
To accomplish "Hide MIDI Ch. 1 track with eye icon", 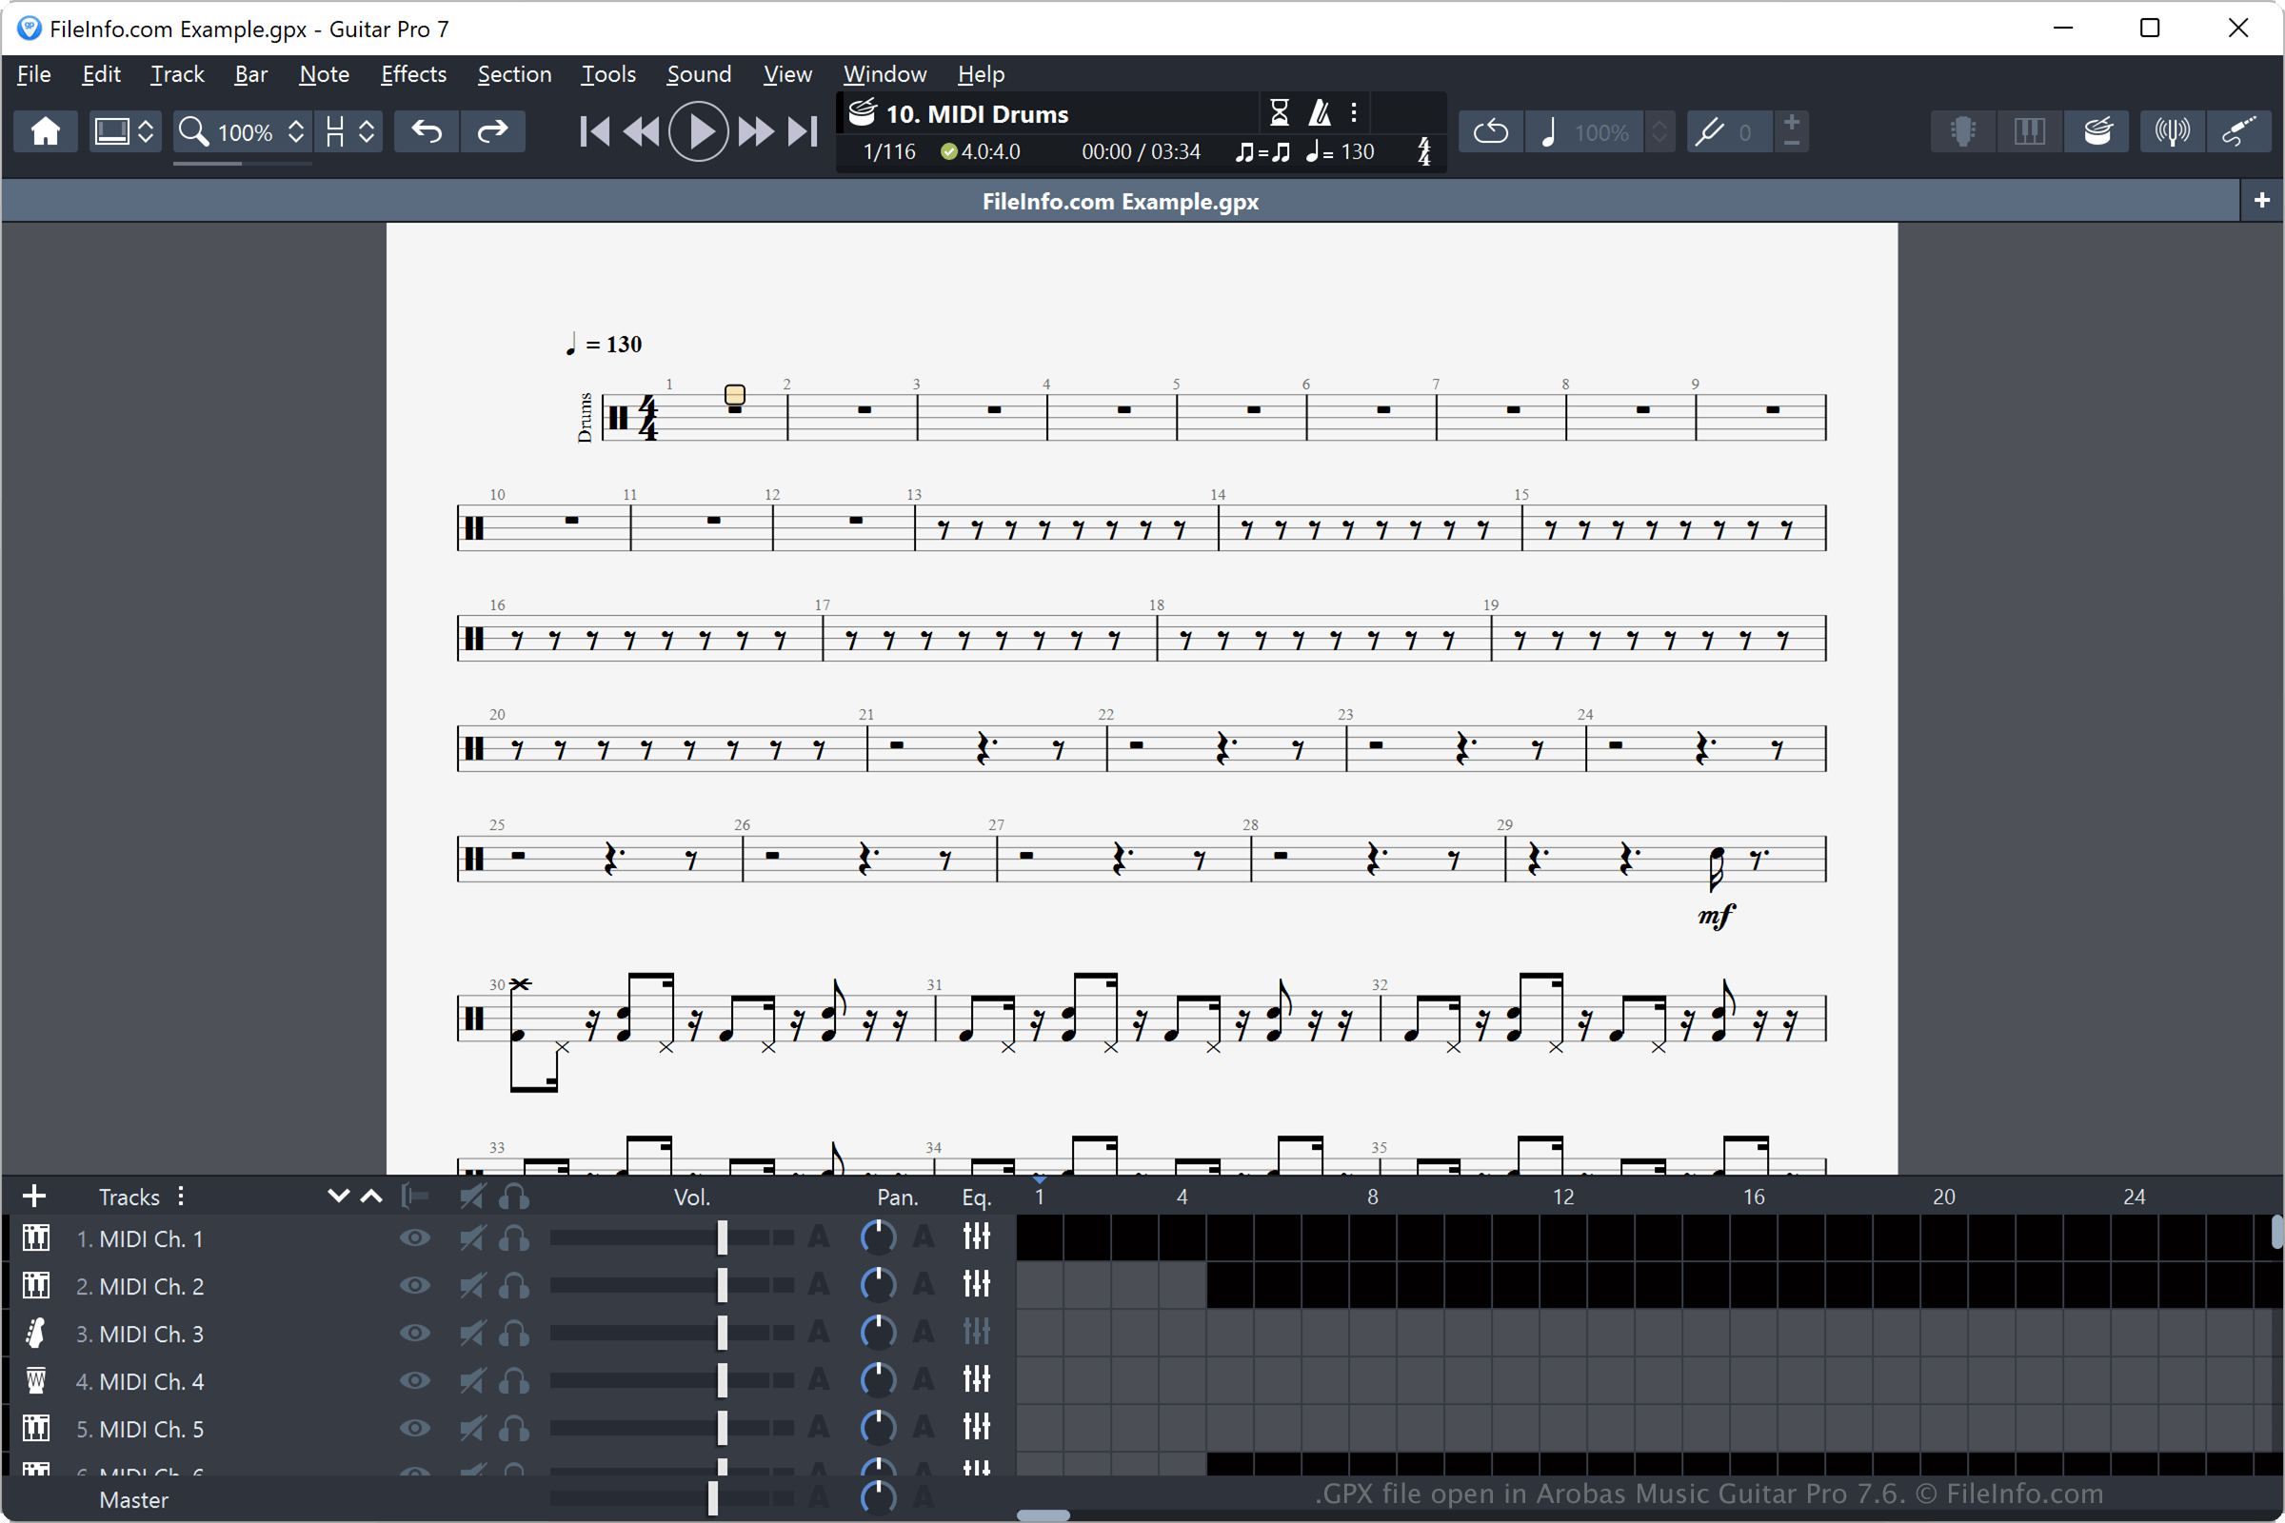I will coord(415,1237).
